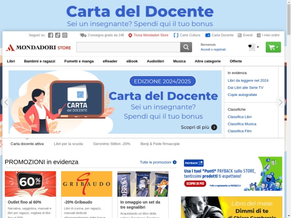
Task: Click the delivery truck icon
Action: coord(83,35)
